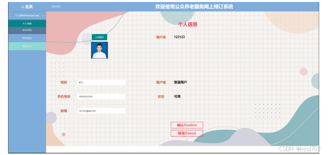The height and width of the screenshot is (155, 328).
Task: Open the 个人资料/Personal Data menu group
Action: point(27,16)
